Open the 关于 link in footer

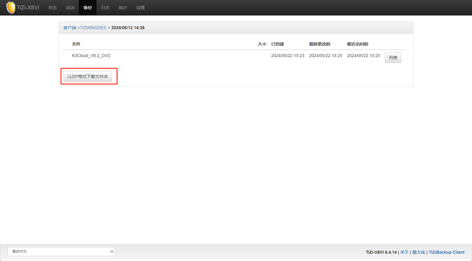click(404, 252)
